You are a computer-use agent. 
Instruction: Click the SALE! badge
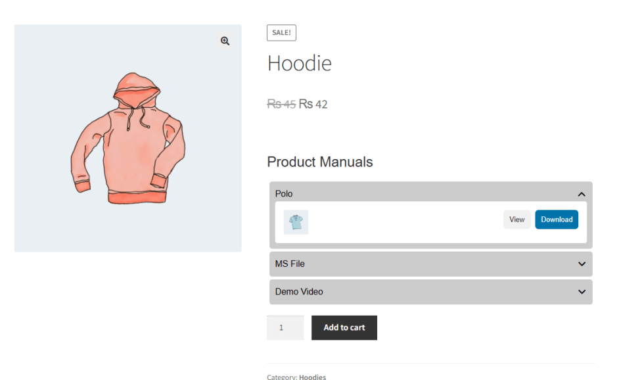click(281, 33)
